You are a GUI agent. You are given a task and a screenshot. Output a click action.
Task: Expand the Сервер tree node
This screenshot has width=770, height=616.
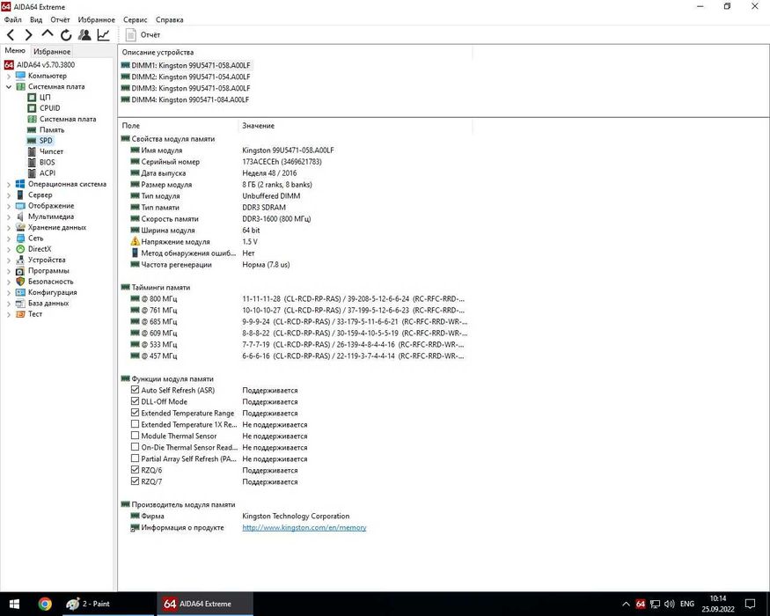pyautogui.click(x=8, y=195)
